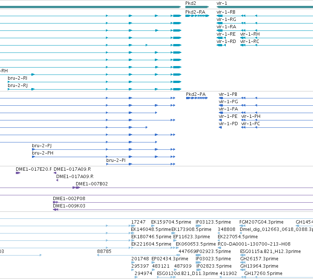This screenshot has height=279, width=313.
Task: Select the upper DME1-017A09.R label
Action: (72, 169)
